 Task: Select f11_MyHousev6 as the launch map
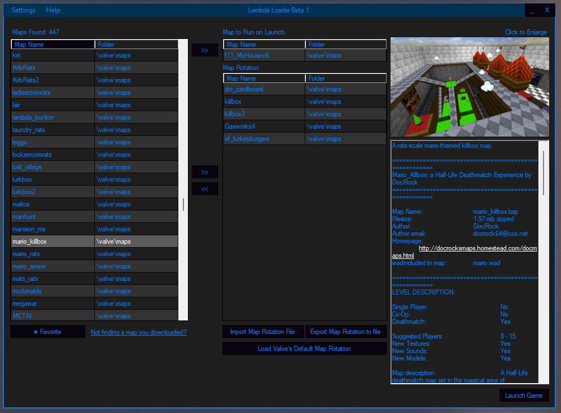[264, 56]
